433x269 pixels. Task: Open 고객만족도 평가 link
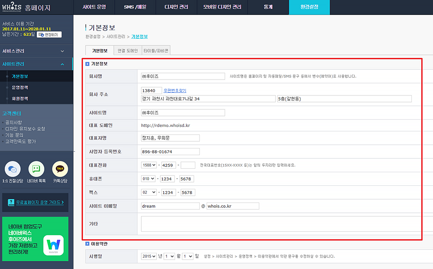[21, 141]
